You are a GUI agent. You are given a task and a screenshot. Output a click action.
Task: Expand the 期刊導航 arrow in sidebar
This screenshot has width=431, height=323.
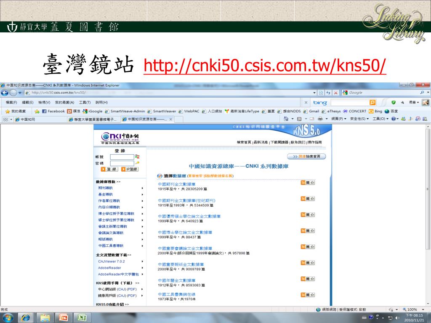[x=142, y=188]
